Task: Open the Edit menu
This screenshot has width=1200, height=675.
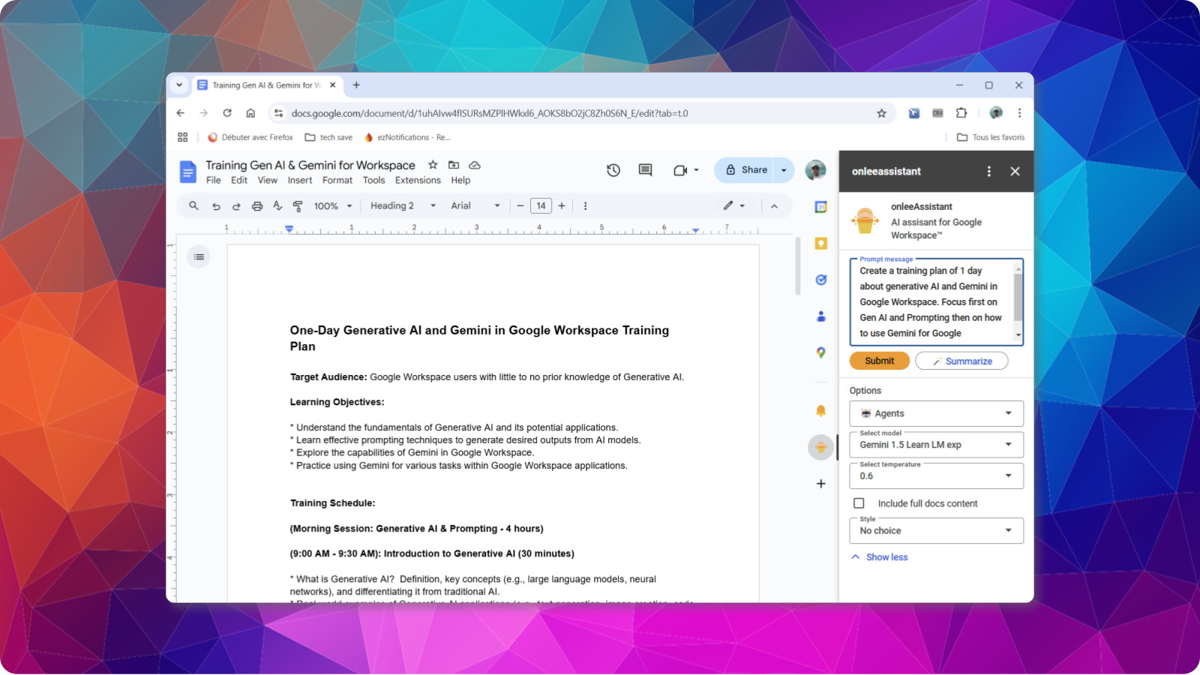Action: (239, 181)
